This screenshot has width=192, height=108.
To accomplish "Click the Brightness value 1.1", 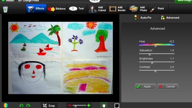I will point(172,59).
